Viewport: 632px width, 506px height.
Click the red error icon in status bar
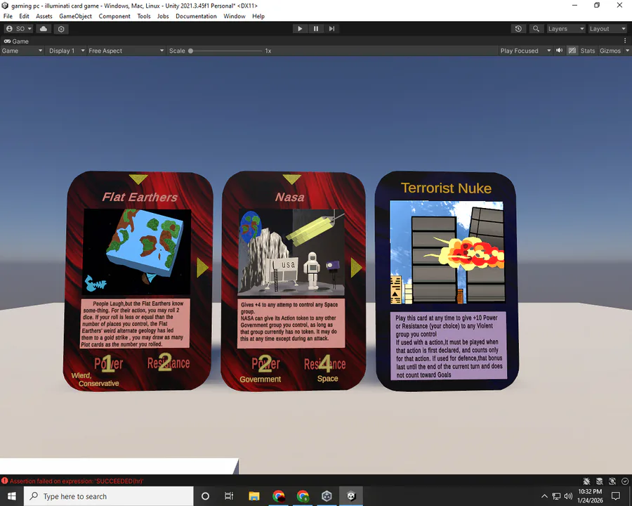tap(4, 481)
